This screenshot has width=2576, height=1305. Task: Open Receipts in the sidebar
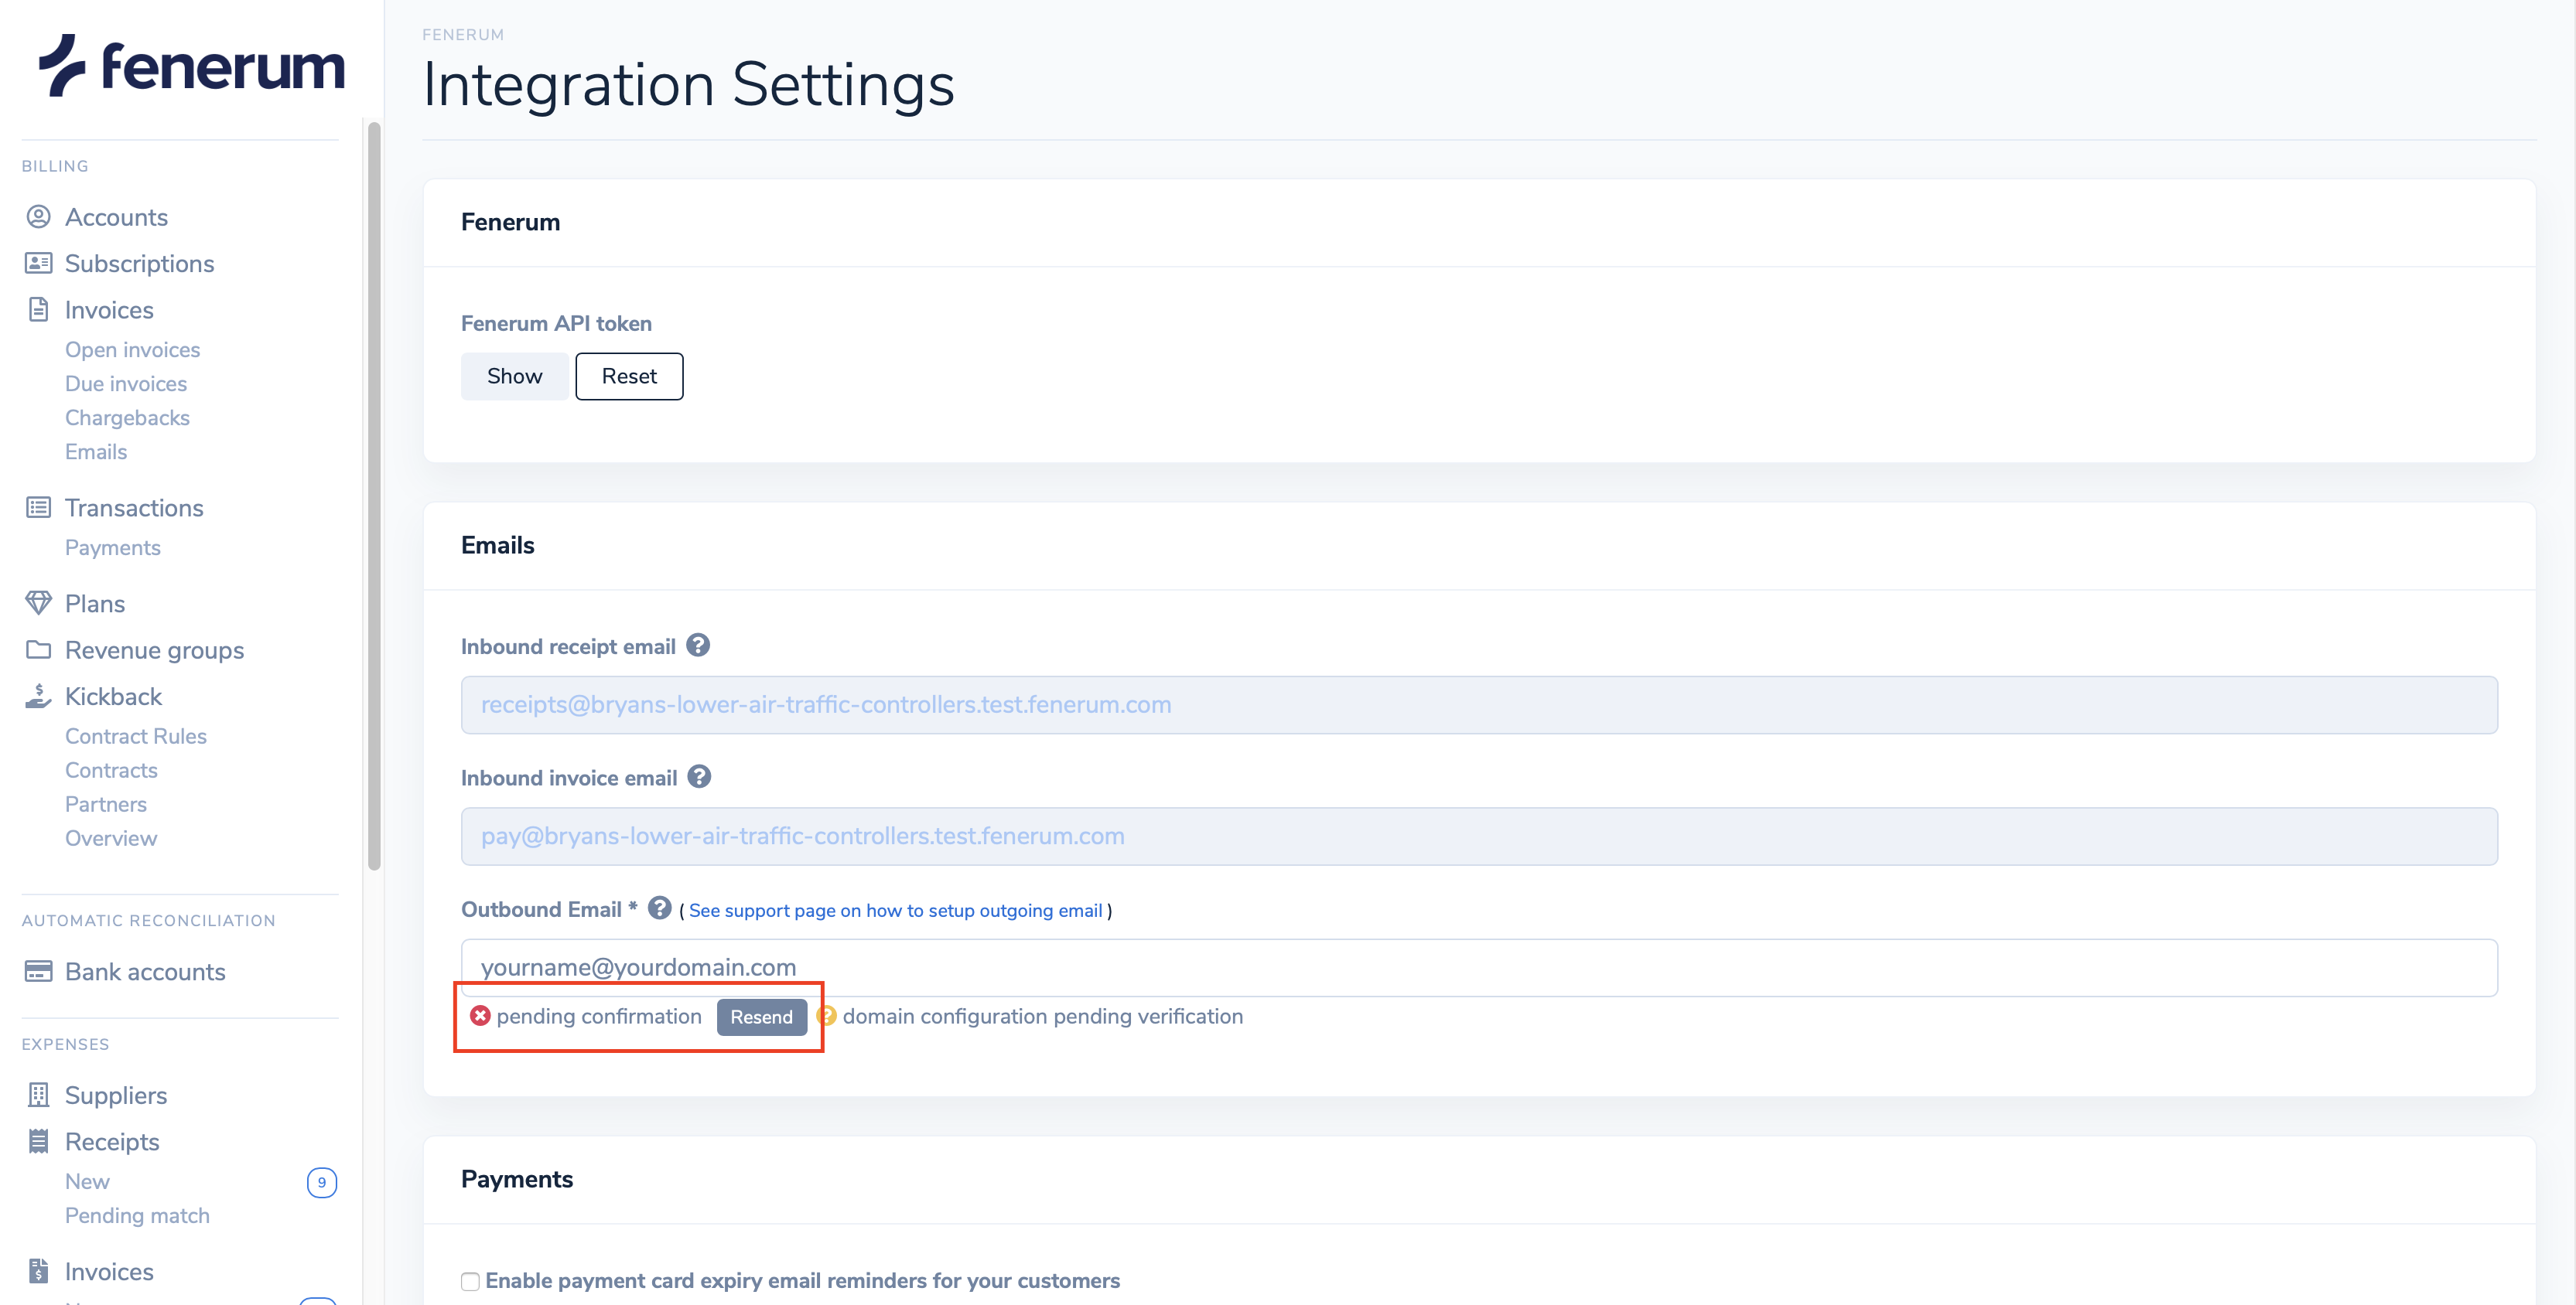coord(112,1141)
